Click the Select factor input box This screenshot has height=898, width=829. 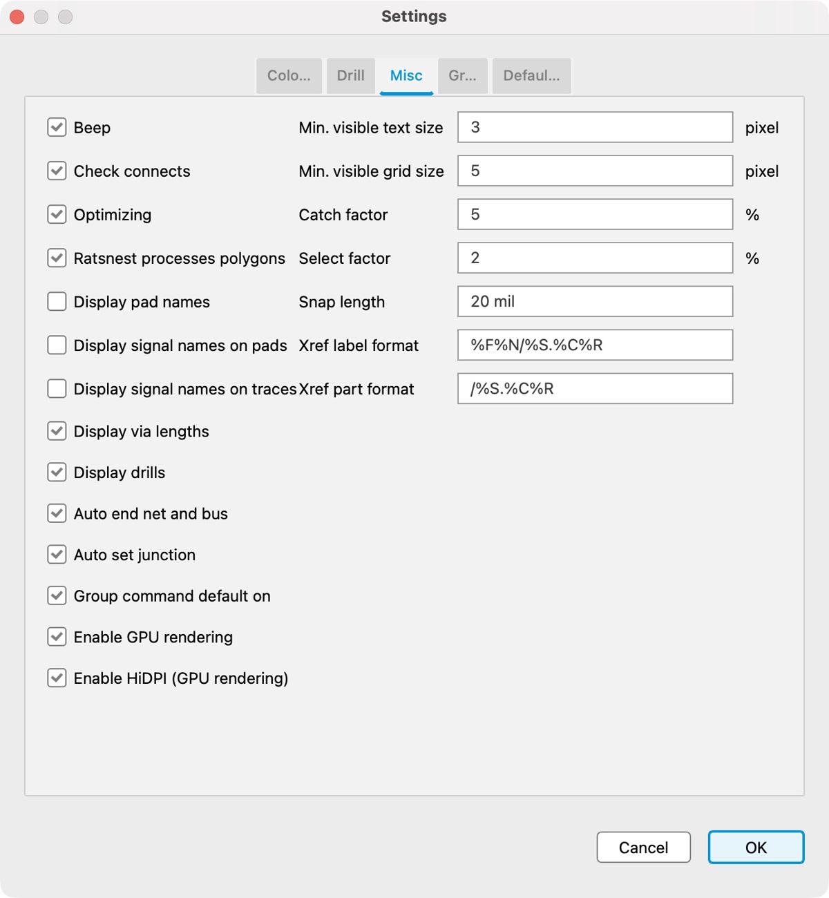(x=595, y=258)
